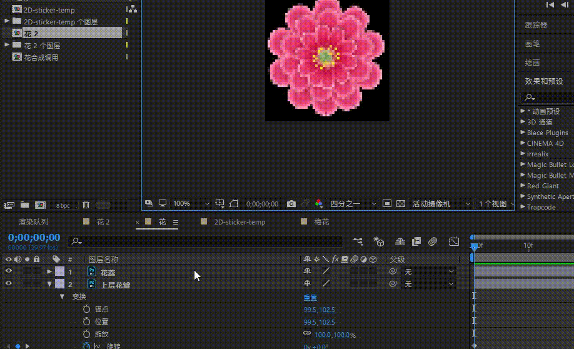Image resolution: width=574 pixels, height=349 pixels.
Task: Open the 活动摄像机 camera view dropdown
Action: pyautogui.click(x=441, y=204)
